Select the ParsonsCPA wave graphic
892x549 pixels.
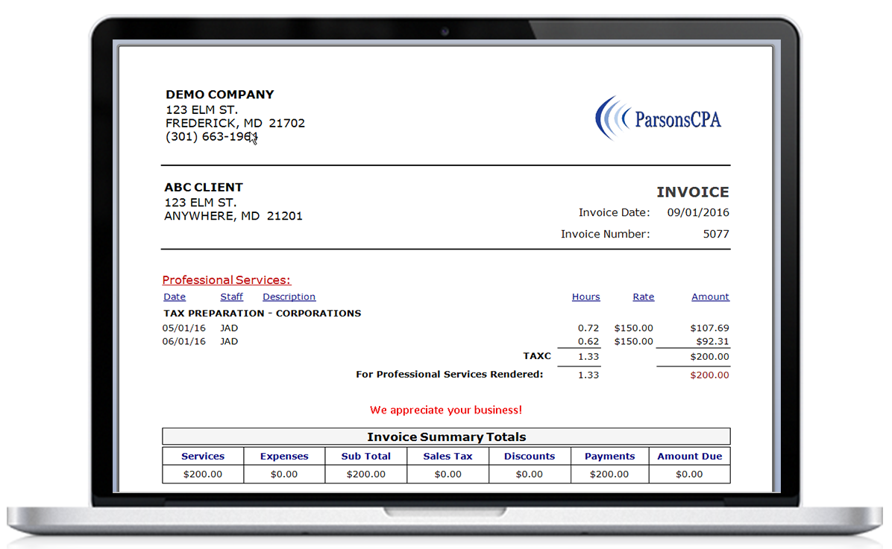610,118
